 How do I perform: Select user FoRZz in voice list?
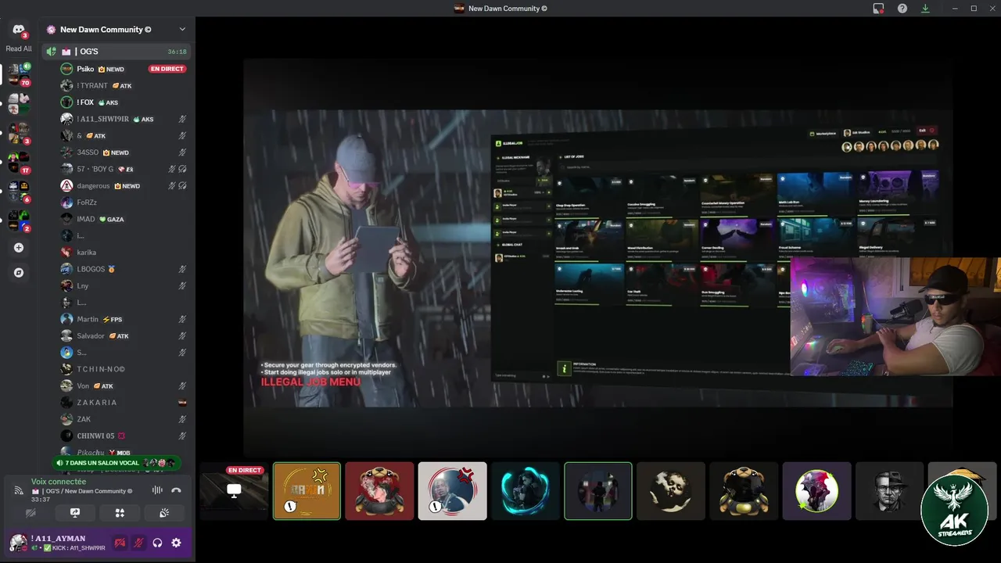point(87,203)
